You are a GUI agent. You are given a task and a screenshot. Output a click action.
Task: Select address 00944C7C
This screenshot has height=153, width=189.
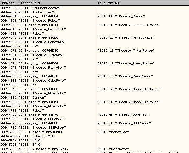point(9,38)
